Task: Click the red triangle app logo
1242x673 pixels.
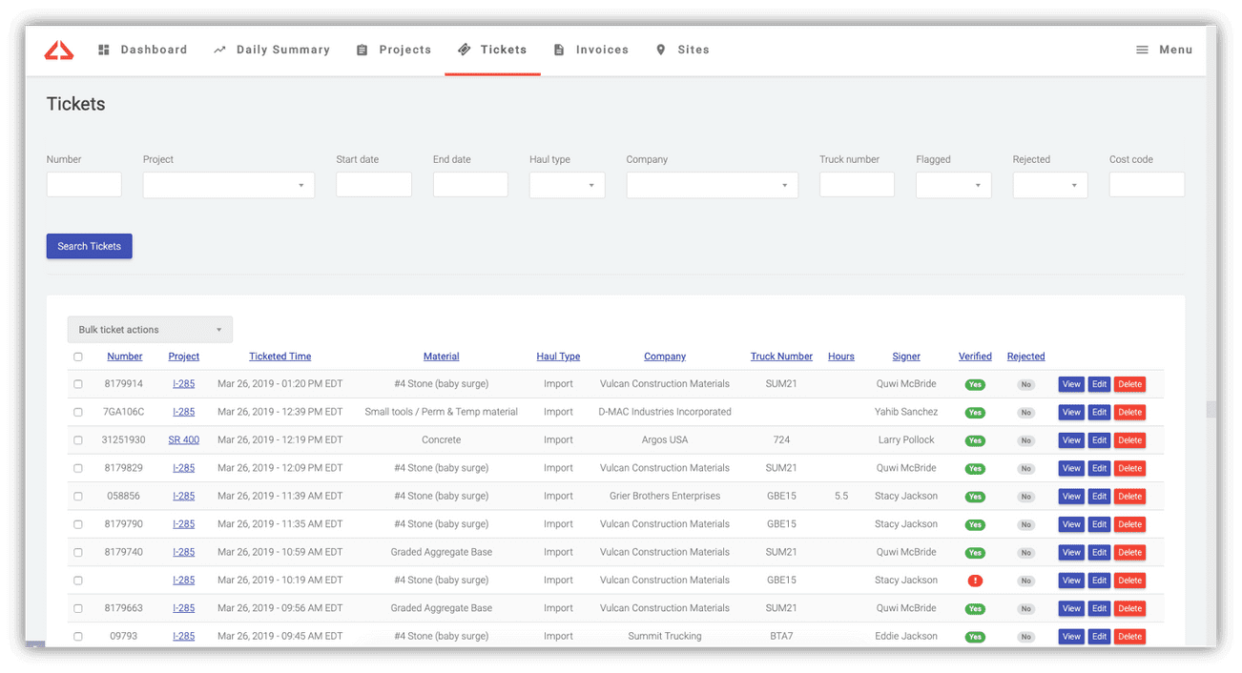Action: (59, 51)
